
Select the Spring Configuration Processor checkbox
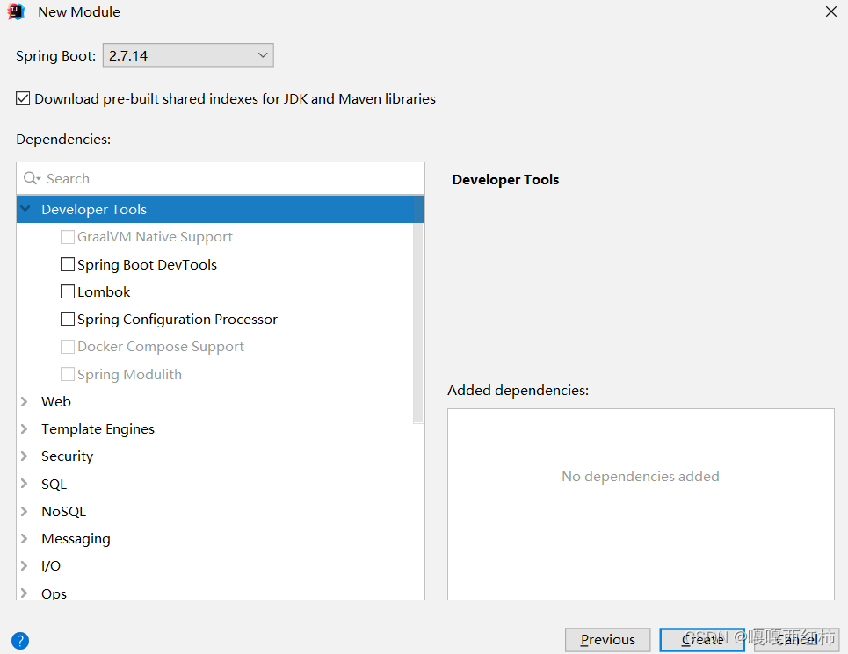pyautogui.click(x=68, y=319)
